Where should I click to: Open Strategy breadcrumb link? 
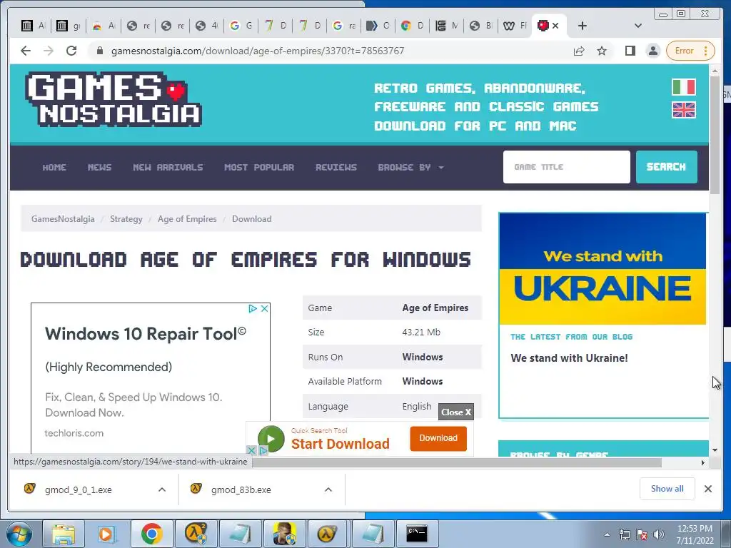pyautogui.click(x=126, y=218)
